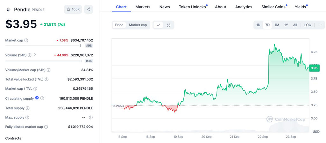Click volume value $220,967,372
This screenshot has height=143, width=326.
(82, 55)
